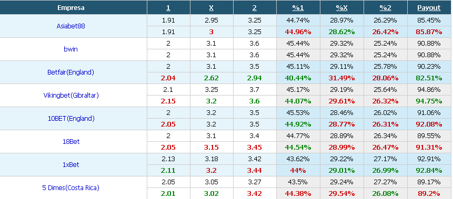Click the Betfair(England) link
This screenshot has width=453, height=199.
click(x=71, y=72)
